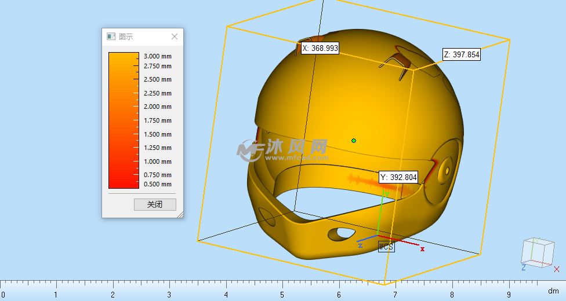Click the dm unit label on ruler

(553, 291)
